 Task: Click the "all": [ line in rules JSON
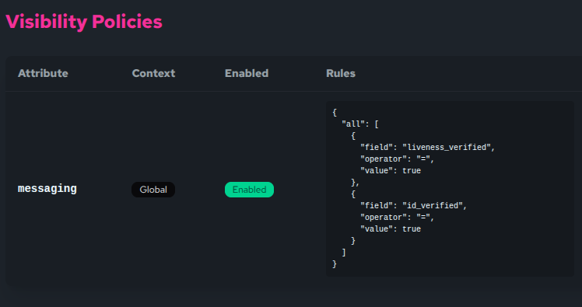coord(360,124)
